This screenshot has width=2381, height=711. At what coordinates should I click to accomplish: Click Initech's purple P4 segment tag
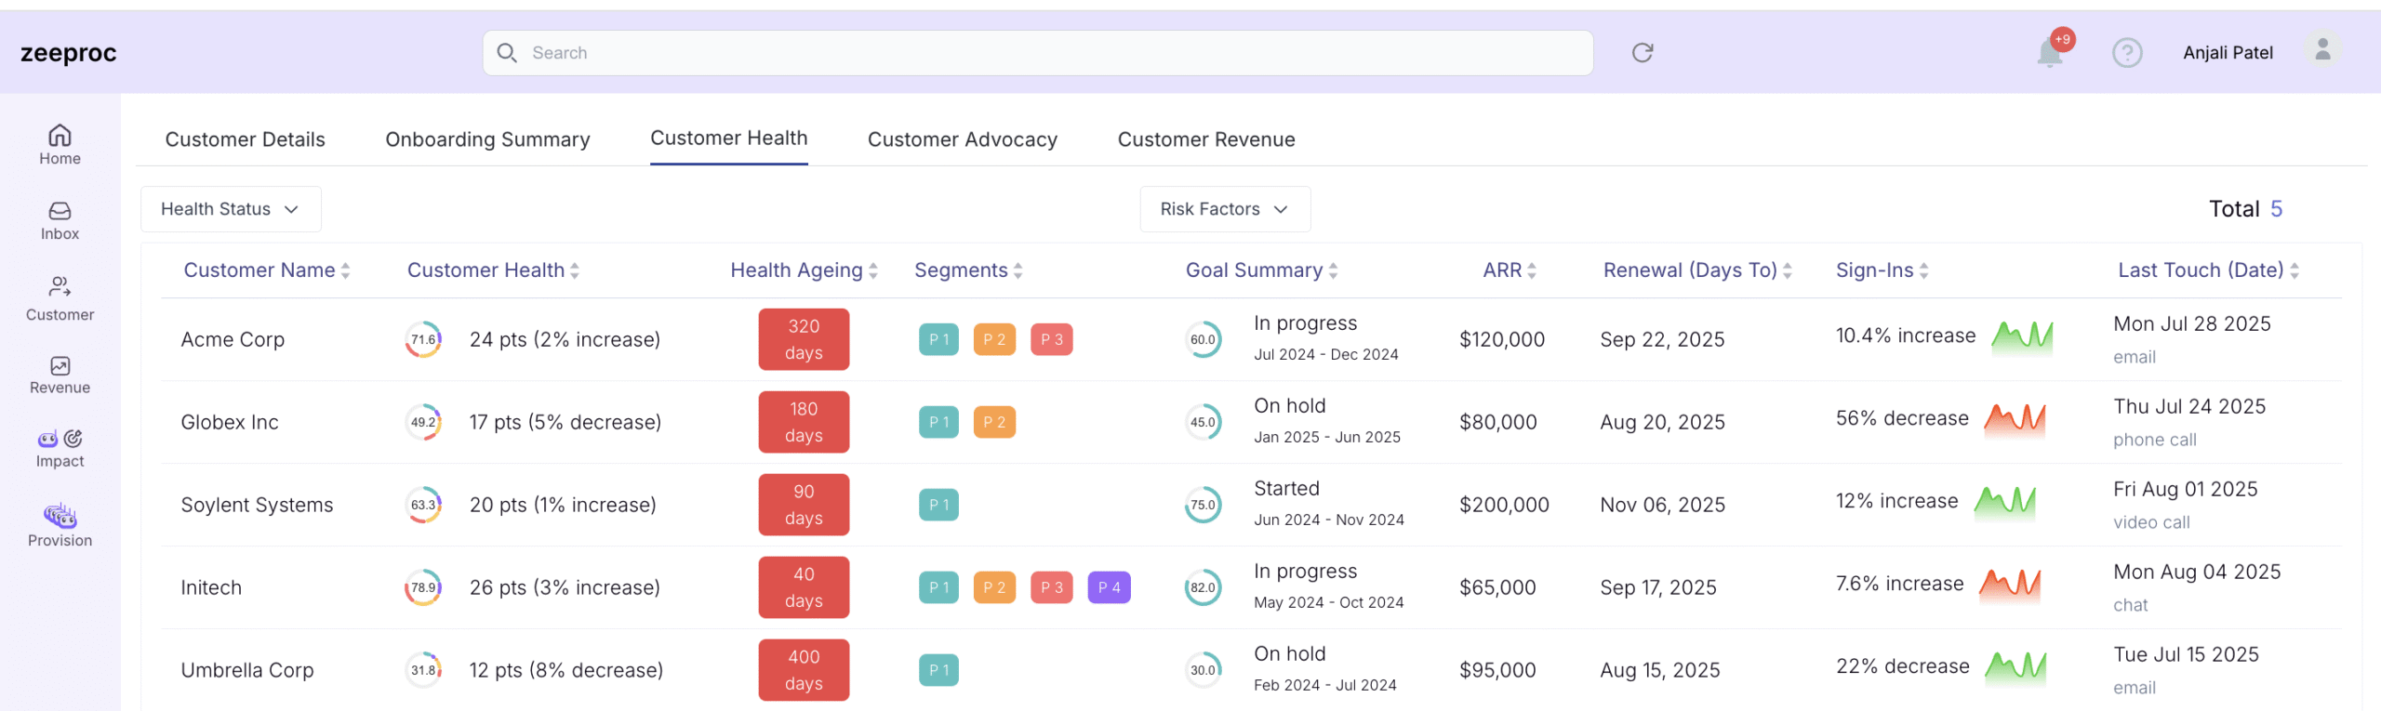tap(1108, 587)
